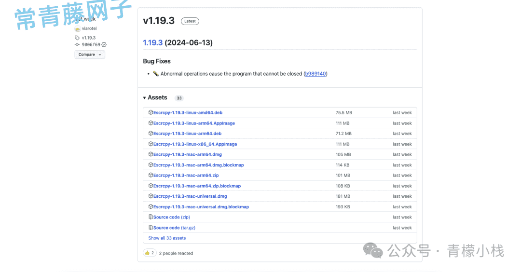Click the Bug Fixes heading
The width and height of the screenshot is (521, 272).
(x=157, y=61)
